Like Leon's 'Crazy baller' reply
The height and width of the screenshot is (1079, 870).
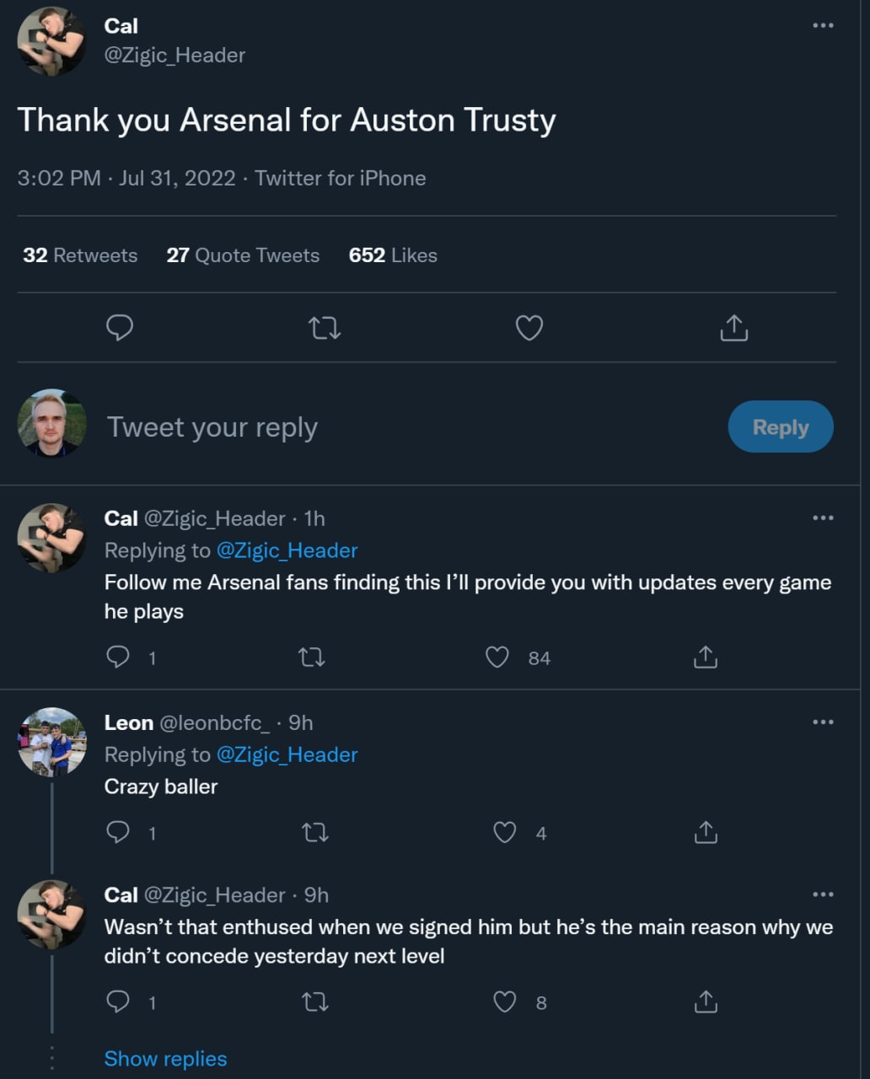(x=504, y=833)
